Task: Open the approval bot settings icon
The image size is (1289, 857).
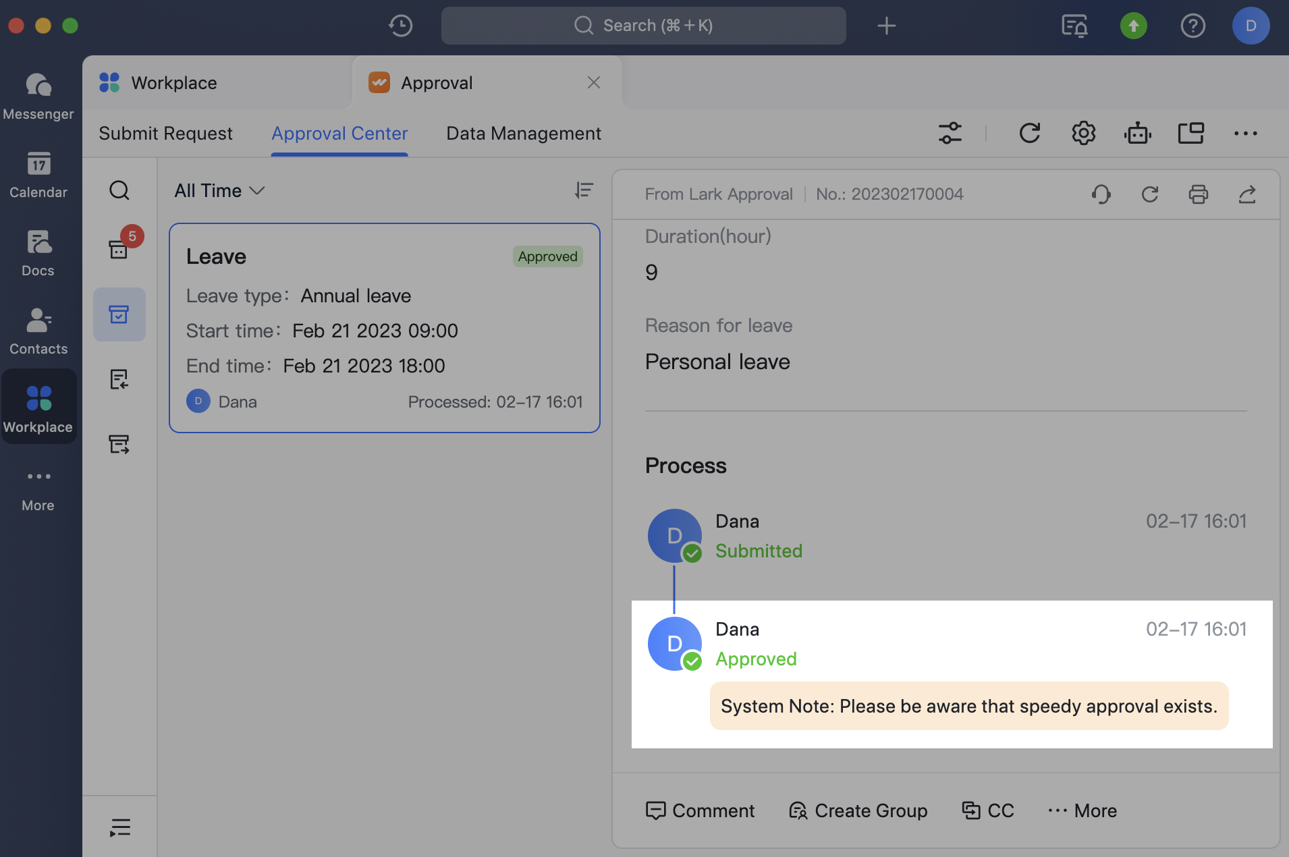Action: pyautogui.click(x=1137, y=133)
